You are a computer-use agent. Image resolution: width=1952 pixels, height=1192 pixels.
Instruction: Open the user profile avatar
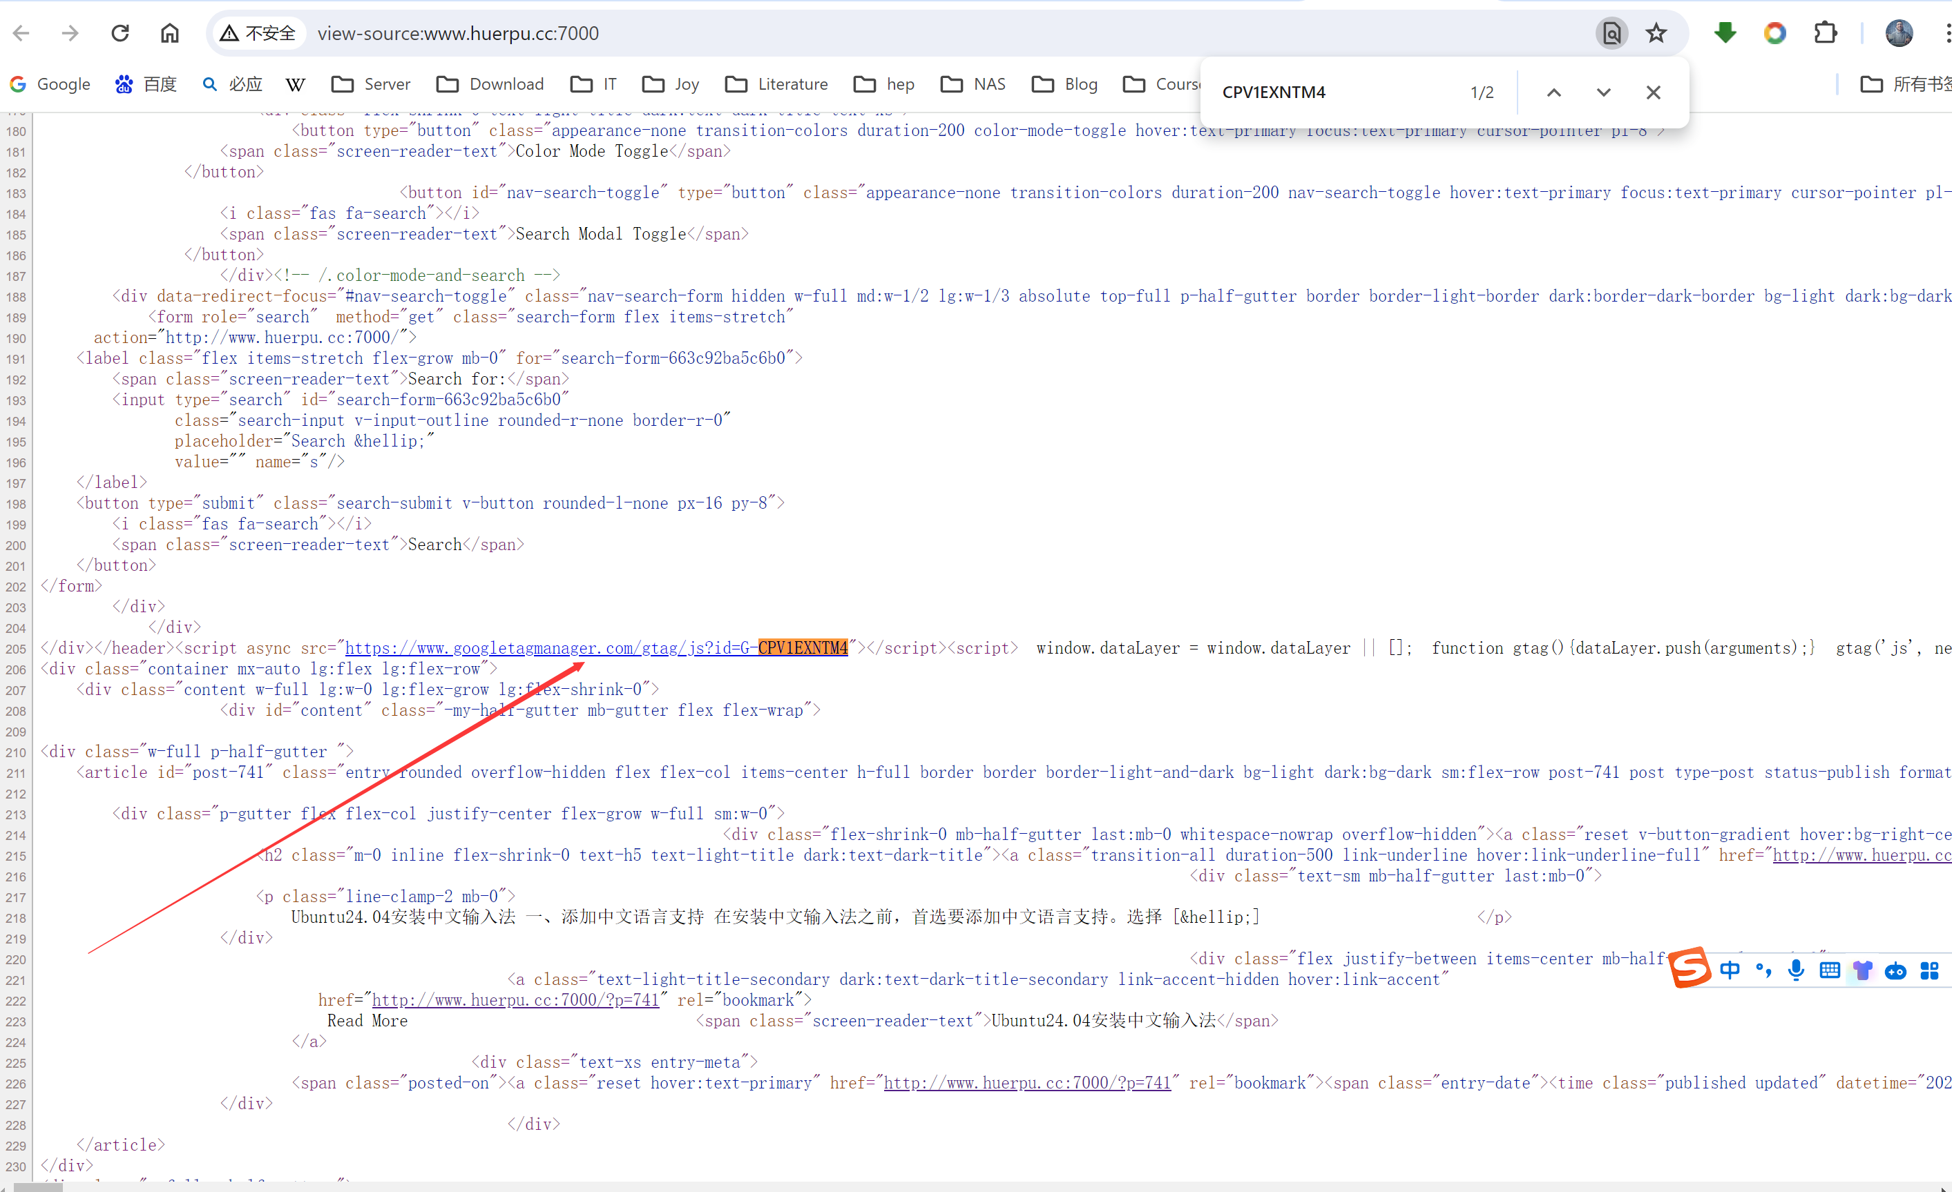[x=1899, y=33]
